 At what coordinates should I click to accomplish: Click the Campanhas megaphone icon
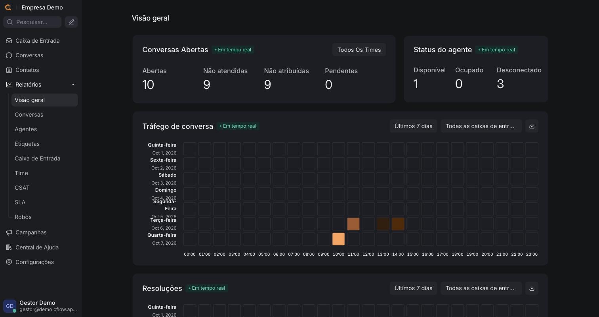pyautogui.click(x=9, y=232)
